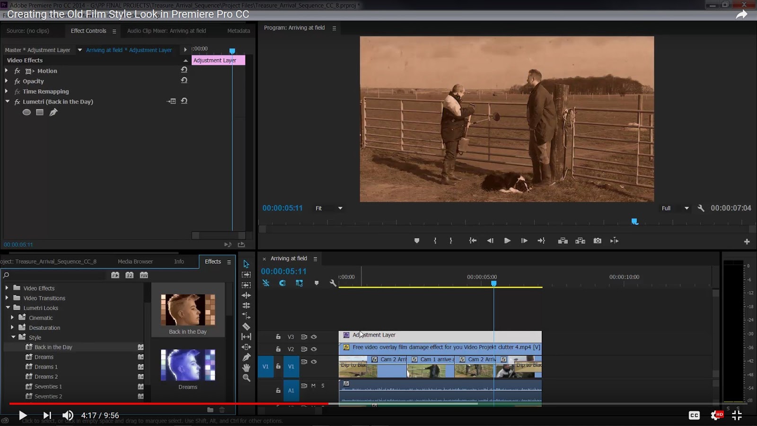
Task: Select the Back in the Day preset
Action: click(53, 347)
